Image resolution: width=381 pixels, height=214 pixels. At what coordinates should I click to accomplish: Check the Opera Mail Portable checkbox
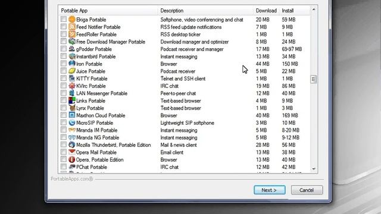(x=64, y=152)
